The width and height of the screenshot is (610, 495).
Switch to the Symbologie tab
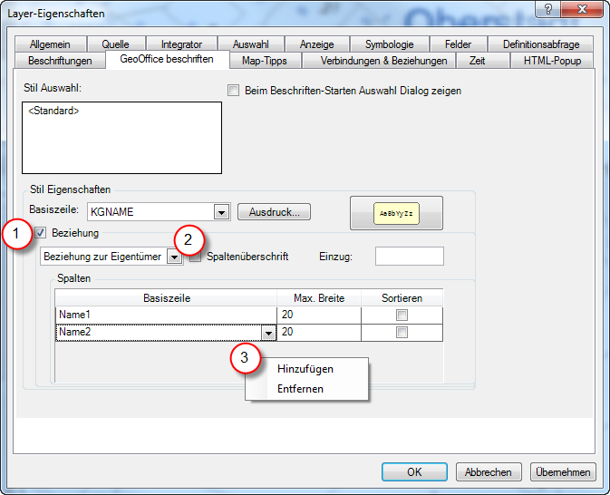[x=389, y=44]
